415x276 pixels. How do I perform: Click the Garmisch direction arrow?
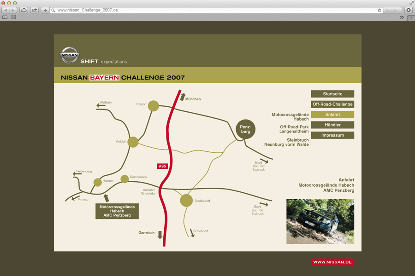coord(160,235)
